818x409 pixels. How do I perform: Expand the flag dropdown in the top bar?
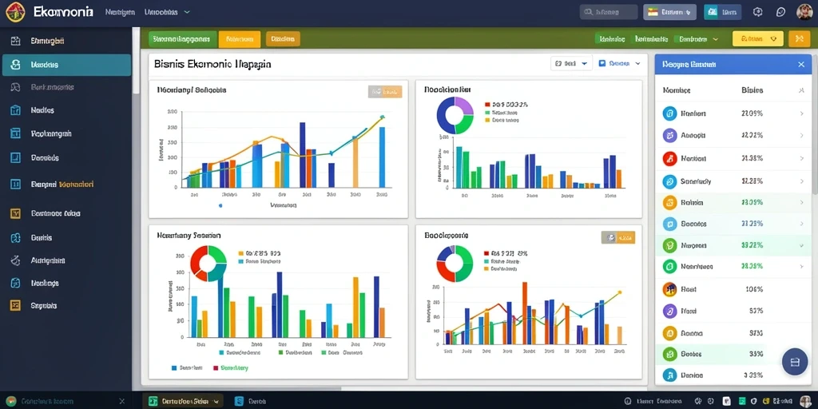670,12
